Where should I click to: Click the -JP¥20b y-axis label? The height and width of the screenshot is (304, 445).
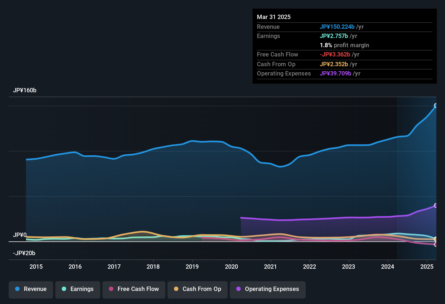pyautogui.click(x=24, y=253)
